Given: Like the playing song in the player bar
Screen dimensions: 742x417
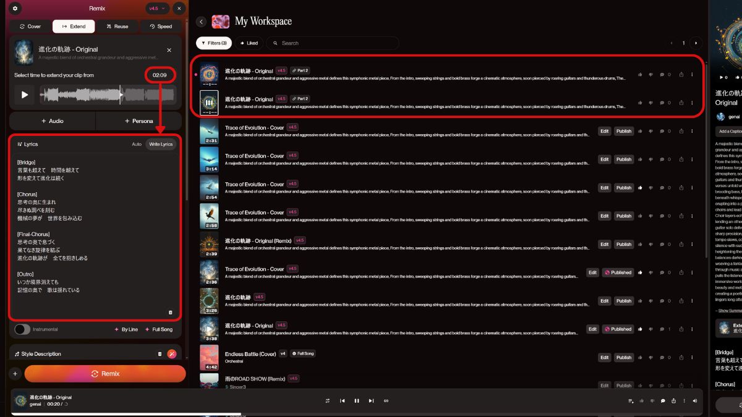Looking at the screenshot, I should 642,401.
